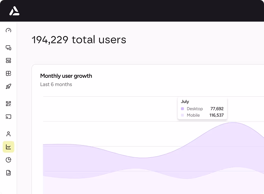Click the "July" tooltip heading
Viewport: 264px width, 194px height.
(185, 102)
